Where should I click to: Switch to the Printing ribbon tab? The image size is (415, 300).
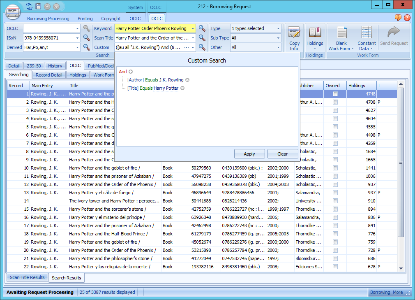coord(85,18)
